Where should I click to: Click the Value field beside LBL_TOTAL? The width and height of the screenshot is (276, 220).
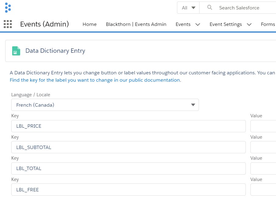[263, 169]
